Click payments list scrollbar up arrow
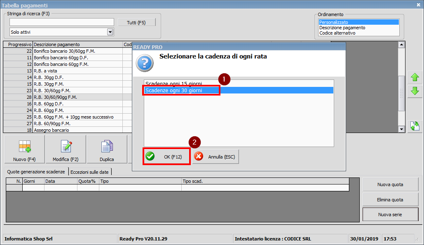 (401, 44)
